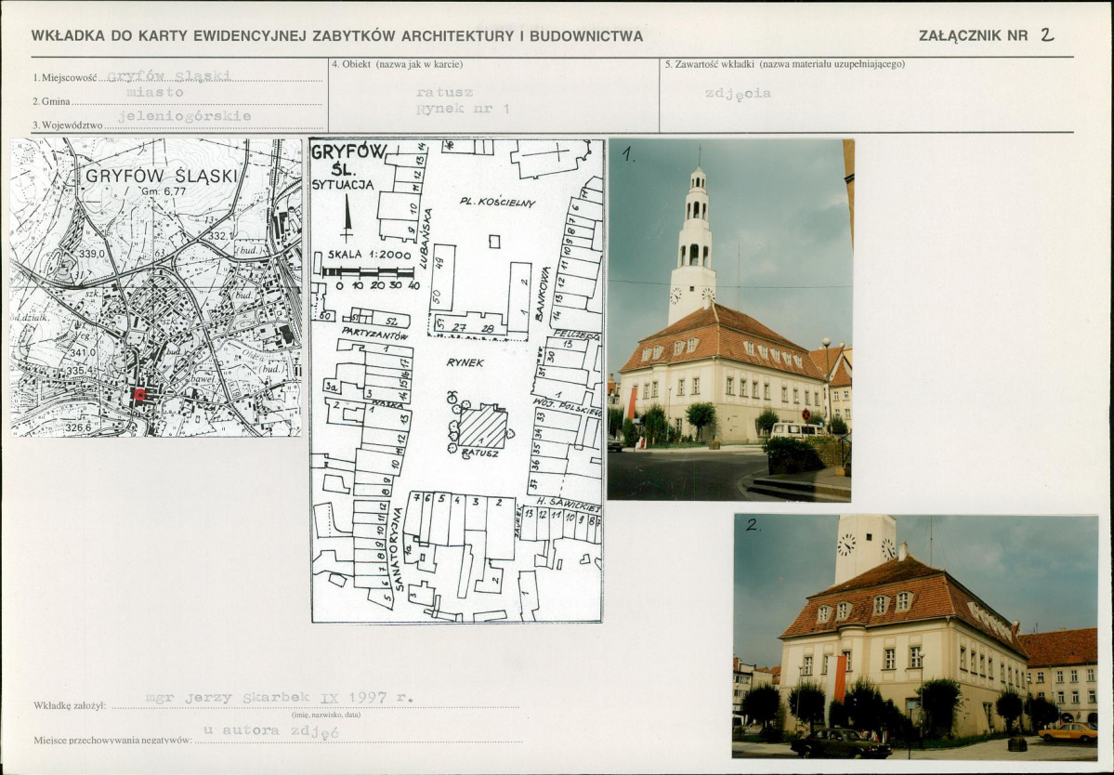Click the Obiekt field value ratusz
This screenshot has height=775, width=1114.
tap(445, 93)
